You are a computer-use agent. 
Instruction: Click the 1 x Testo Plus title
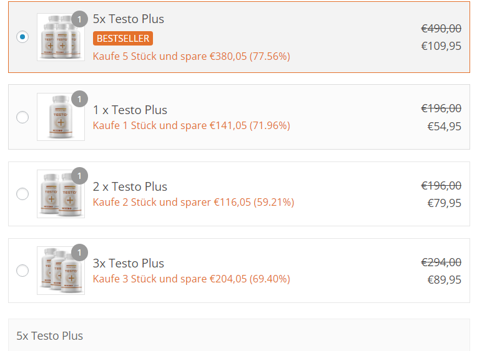pyautogui.click(x=130, y=110)
